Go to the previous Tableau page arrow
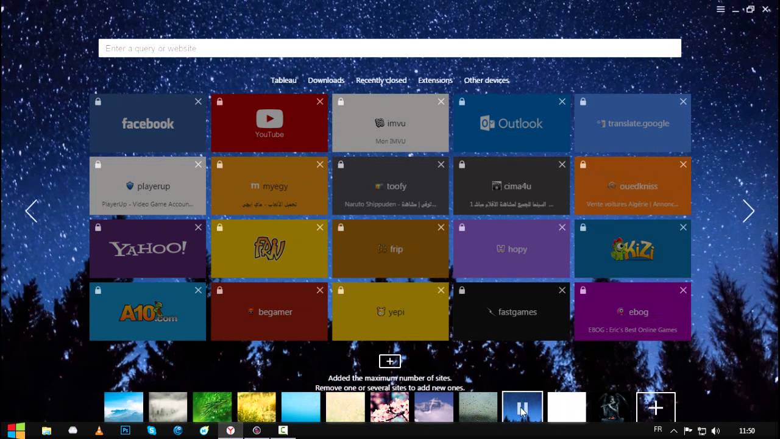The image size is (780, 439). [31, 211]
